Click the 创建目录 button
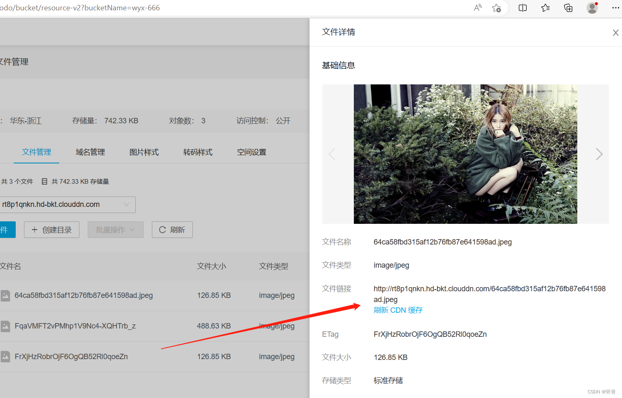 [51, 230]
